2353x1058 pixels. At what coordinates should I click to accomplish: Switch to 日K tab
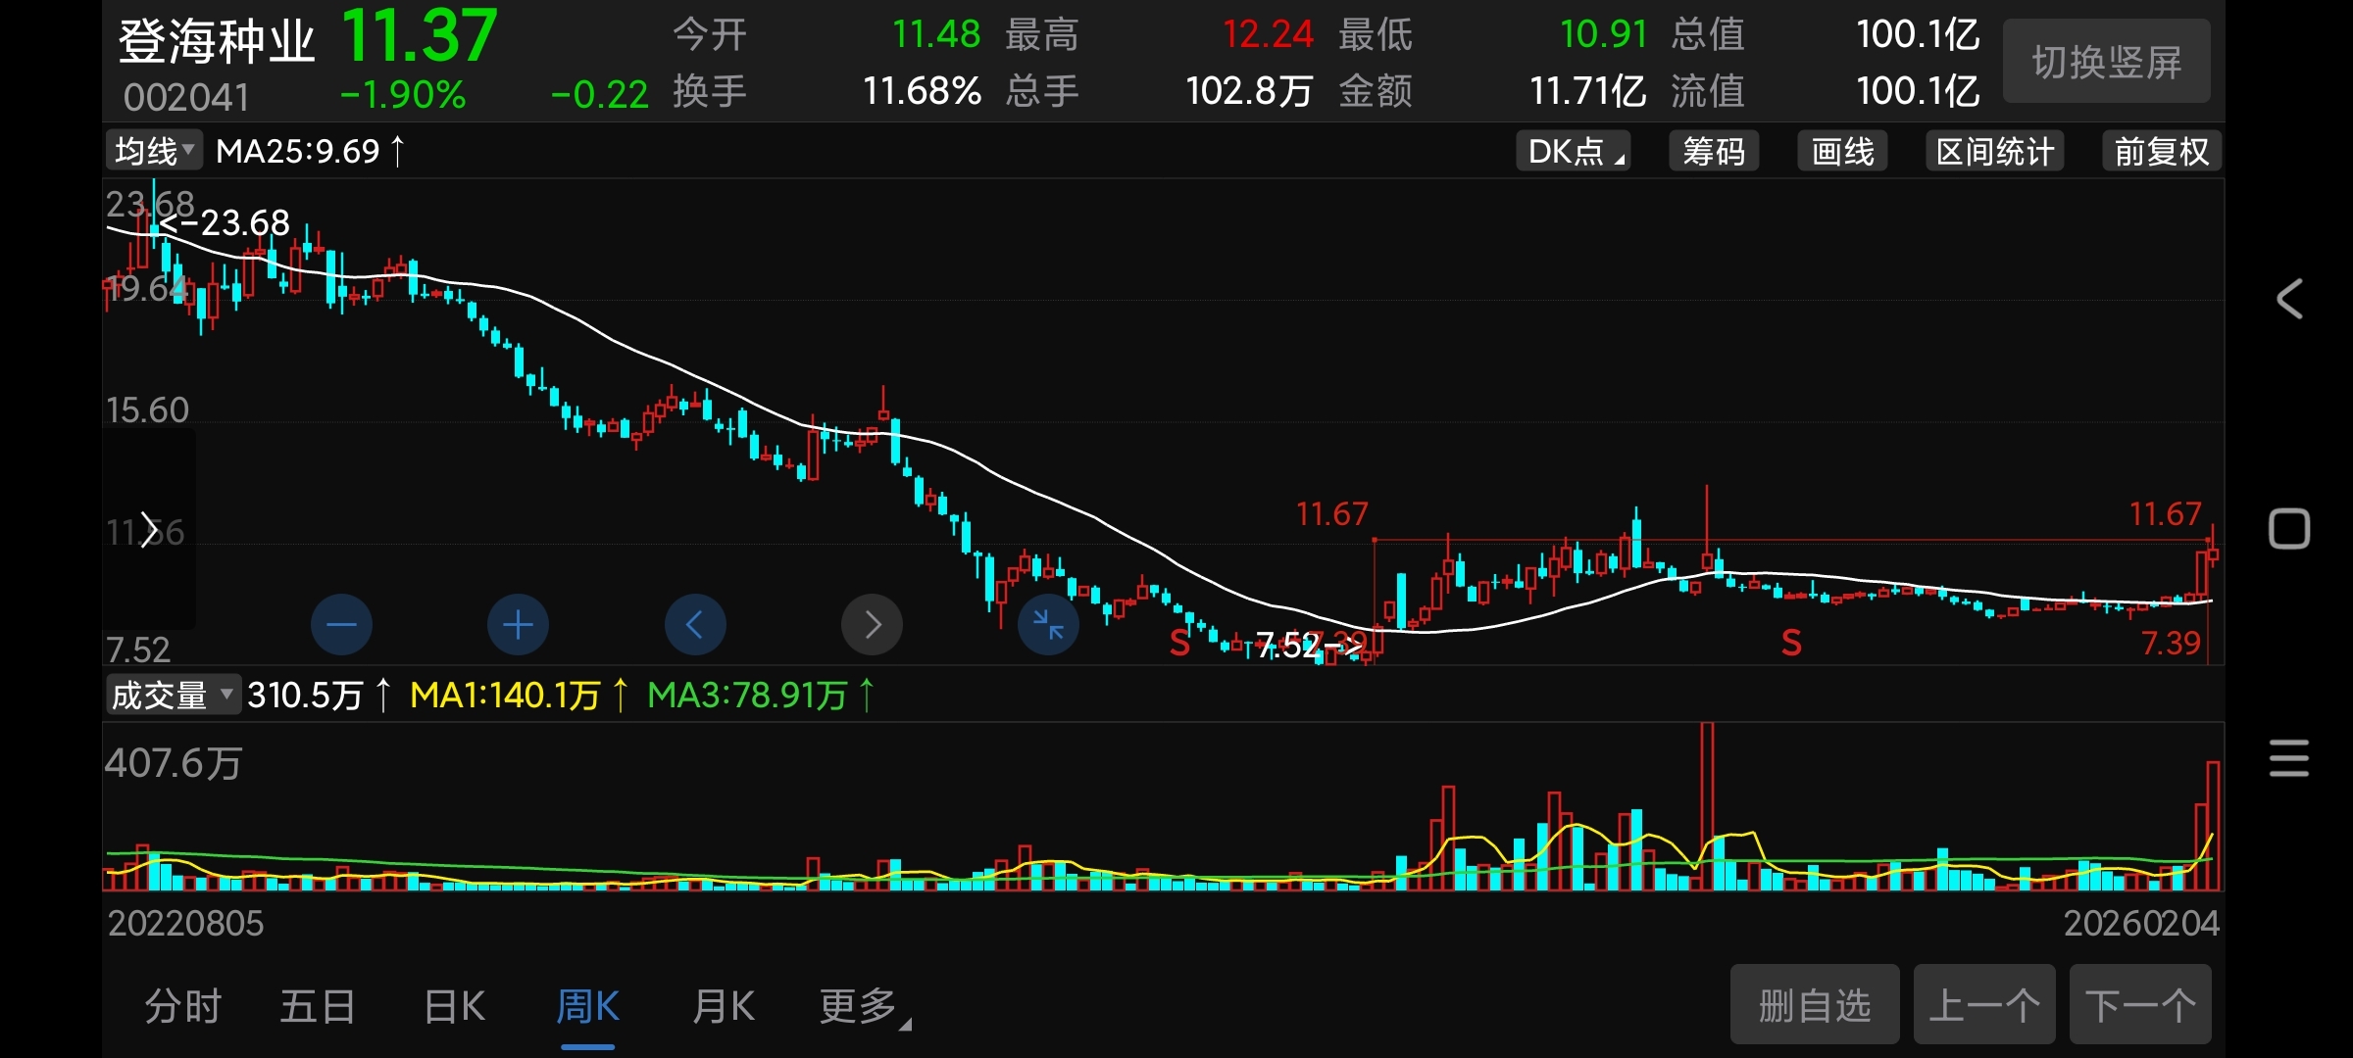point(454,1006)
